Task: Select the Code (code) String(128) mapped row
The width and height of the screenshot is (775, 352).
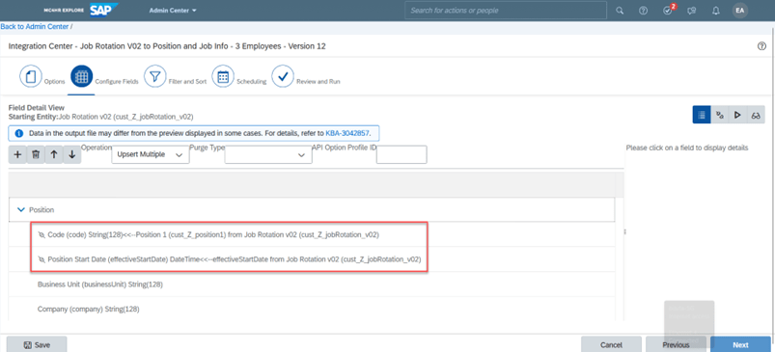Action: [x=312, y=235]
